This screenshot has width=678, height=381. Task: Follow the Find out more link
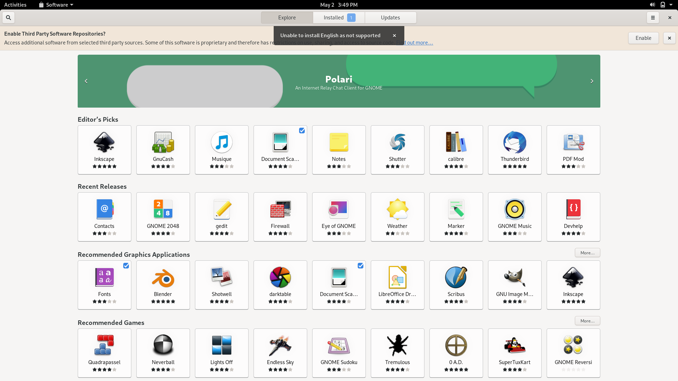pos(415,43)
